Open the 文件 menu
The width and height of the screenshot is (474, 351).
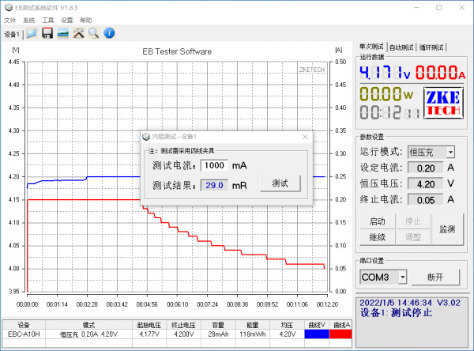point(10,20)
